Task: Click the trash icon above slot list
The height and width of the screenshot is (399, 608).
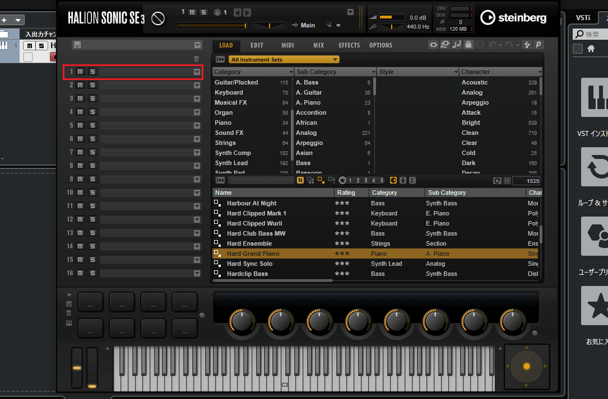Action: [x=196, y=59]
